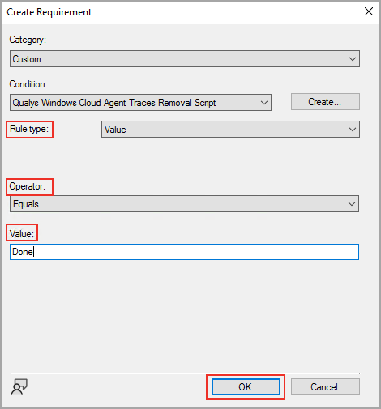Click the chevron arrow of the Rule type combo box
The height and width of the screenshot is (409, 381).
point(352,130)
